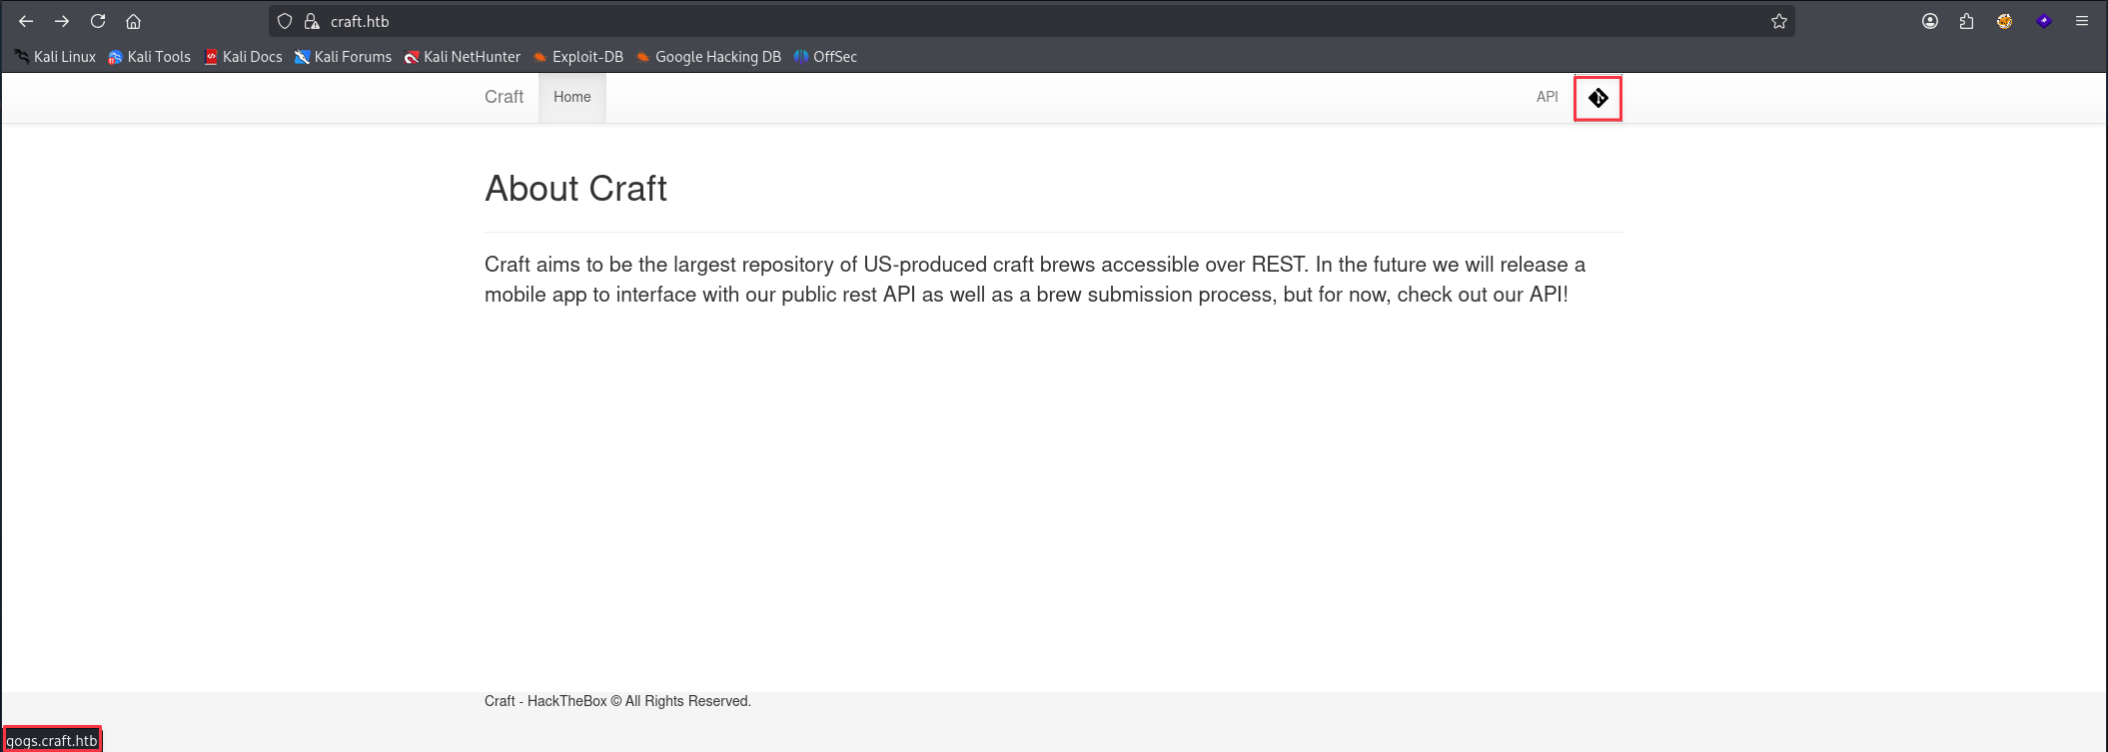The image size is (2108, 752).
Task: Open the Google Hacking DB bookmark
Action: coord(709,57)
